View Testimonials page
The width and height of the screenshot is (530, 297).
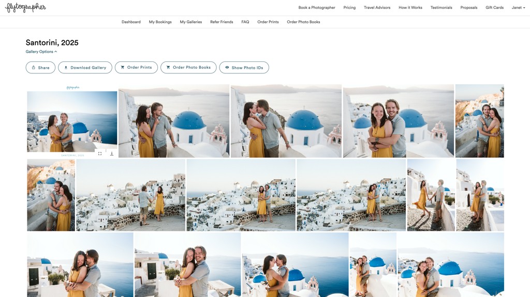pyautogui.click(x=441, y=7)
